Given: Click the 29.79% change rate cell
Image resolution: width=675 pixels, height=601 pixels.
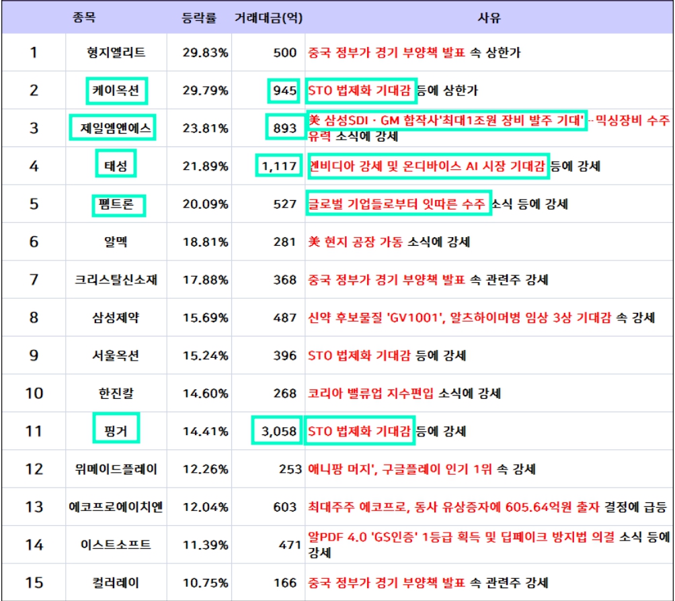Looking at the screenshot, I should (205, 90).
